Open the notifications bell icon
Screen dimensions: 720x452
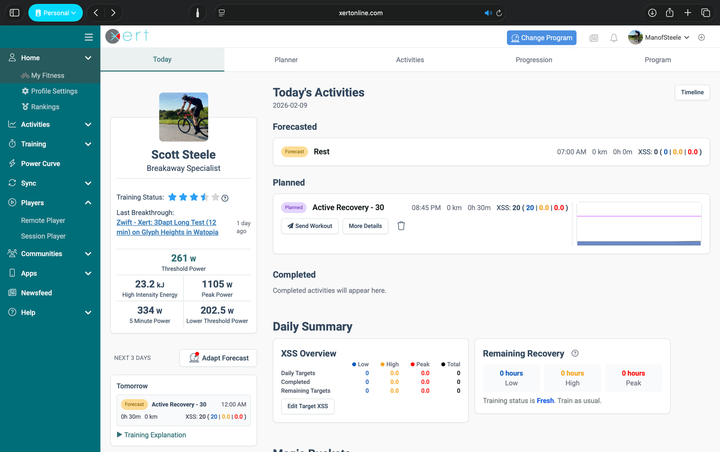coord(613,38)
